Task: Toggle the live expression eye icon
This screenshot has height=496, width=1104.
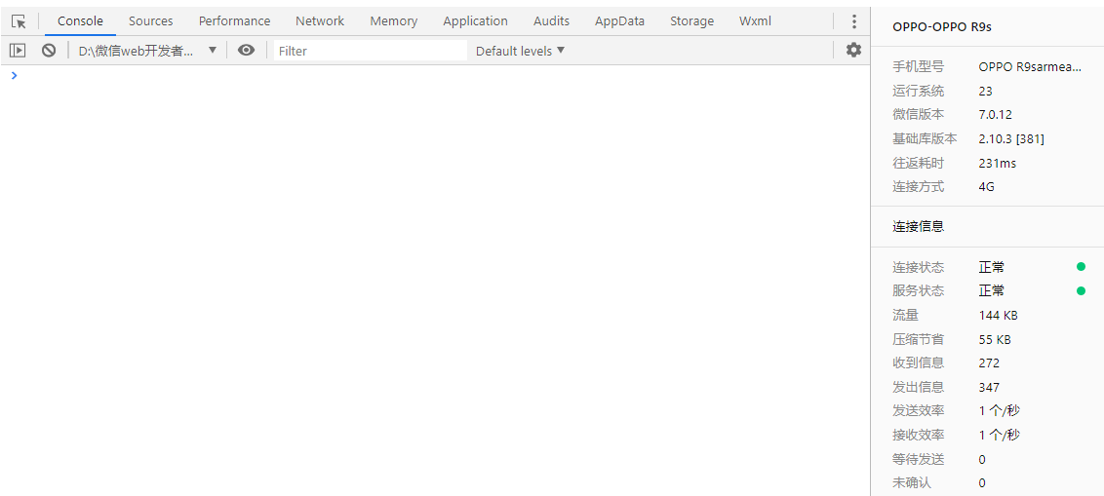Action: point(246,51)
